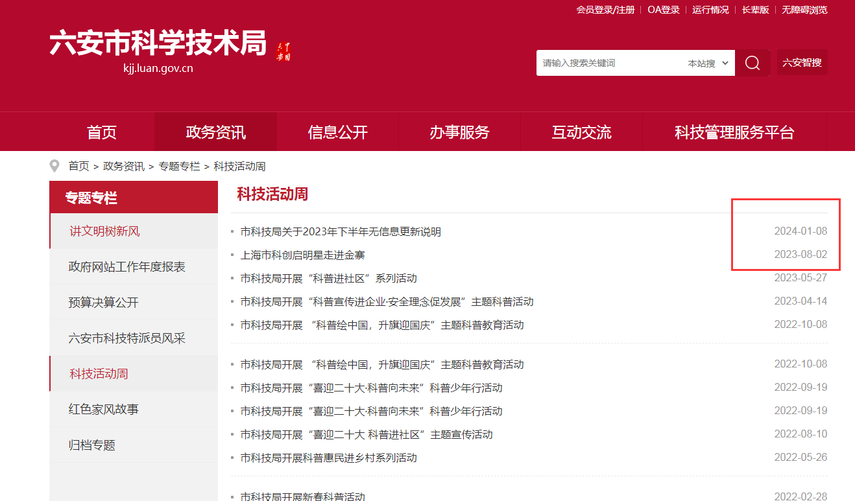
Task: Switch to 长辈版 mode
Action: (x=756, y=10)
